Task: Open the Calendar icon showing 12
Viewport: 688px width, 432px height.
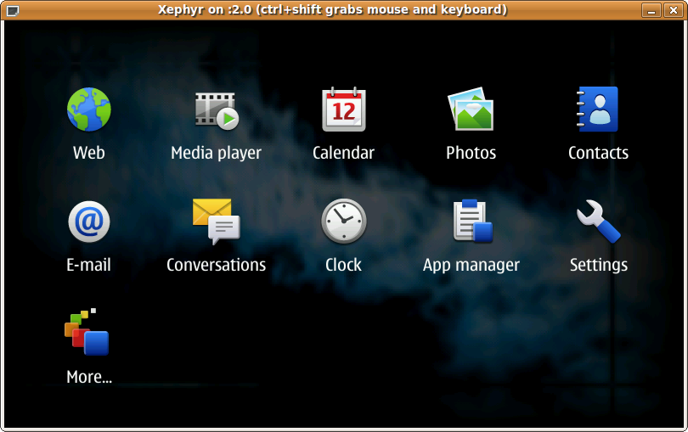Action: click(343, 109)
